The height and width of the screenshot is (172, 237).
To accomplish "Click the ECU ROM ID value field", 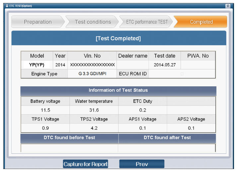I will [x=182, y=74].
